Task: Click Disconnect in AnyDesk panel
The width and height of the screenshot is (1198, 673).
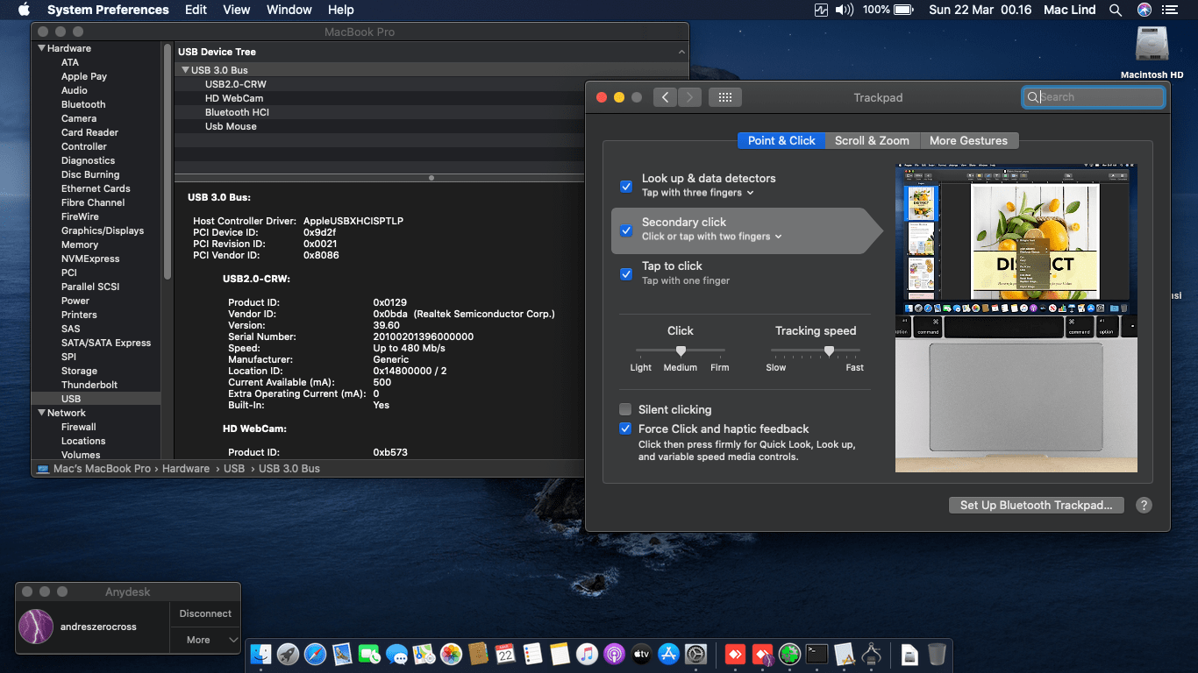Action: [205, 613]
